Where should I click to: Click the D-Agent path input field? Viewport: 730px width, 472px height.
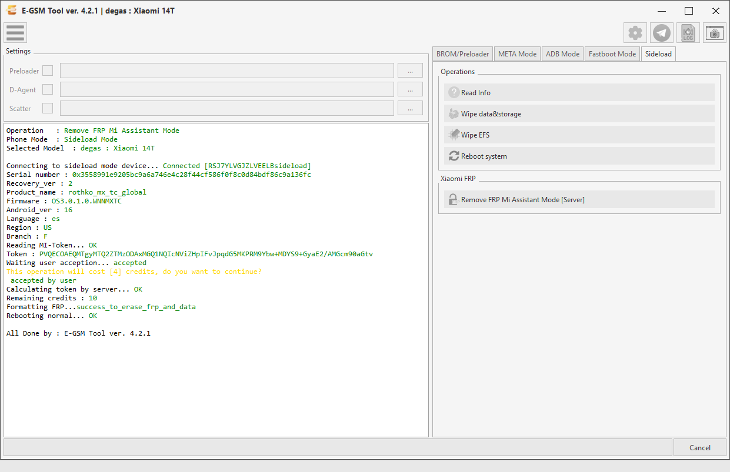[x=227, y=89]
